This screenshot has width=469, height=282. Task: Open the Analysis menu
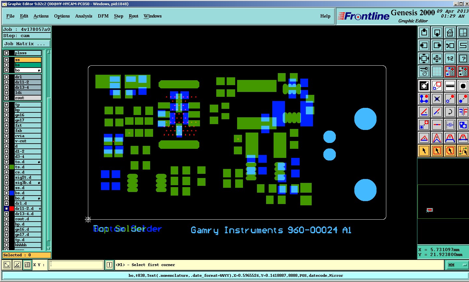pos(84,16)
